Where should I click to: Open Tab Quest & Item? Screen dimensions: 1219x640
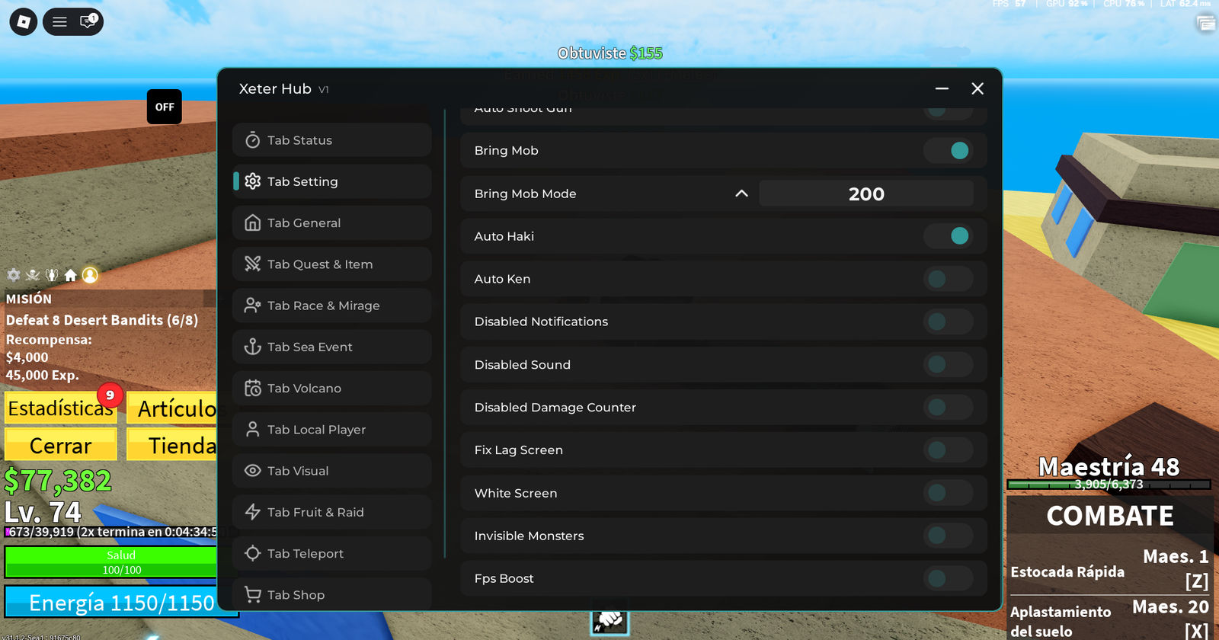coord(332,264)
